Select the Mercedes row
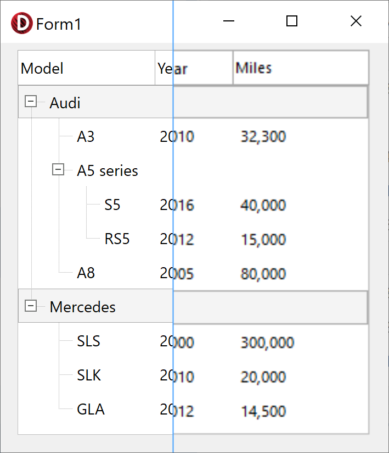This screenshot has width=389, height=453. (x=193, y=306)
